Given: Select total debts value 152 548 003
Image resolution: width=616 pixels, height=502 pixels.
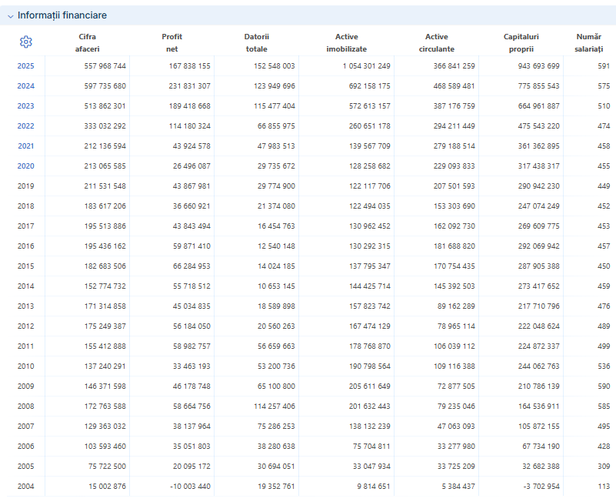Looking at the screenshot, I should tap(275, 66).
